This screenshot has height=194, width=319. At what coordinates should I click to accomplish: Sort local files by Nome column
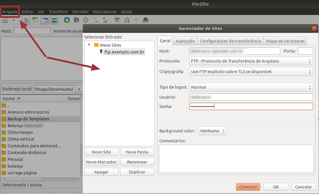[x=32, y=99]
